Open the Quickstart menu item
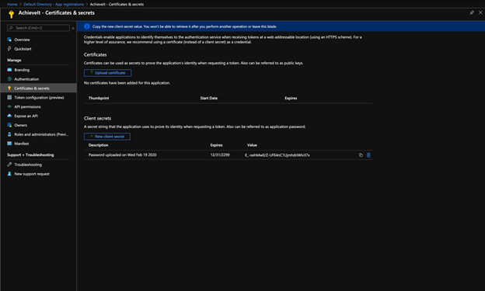Viewport: 485px width, 291px height. [23, 49]
